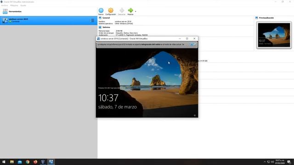The width and height of the screenshot is (294, 165).
Task: Open the Máquina menu
Action: (x=14, y=5)
